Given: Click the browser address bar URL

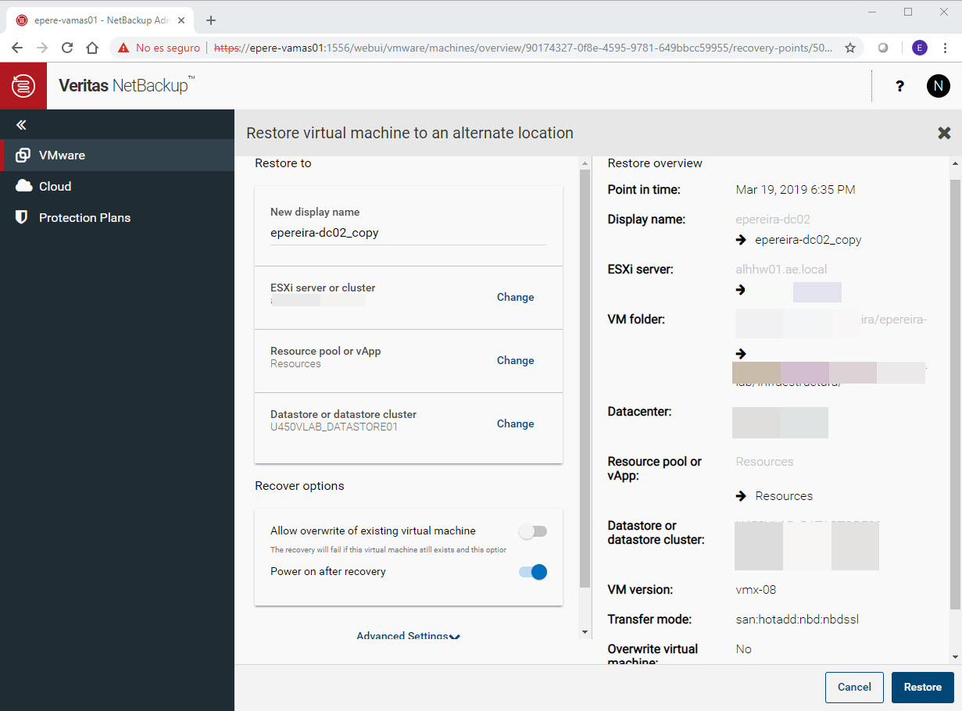Looking at the screenshot, I should point(524,48).
